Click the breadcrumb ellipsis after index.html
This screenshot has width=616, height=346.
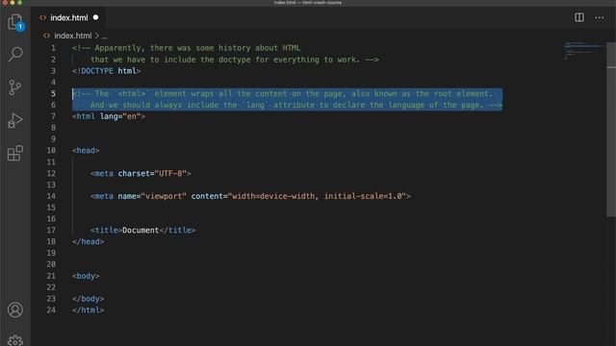105,37
